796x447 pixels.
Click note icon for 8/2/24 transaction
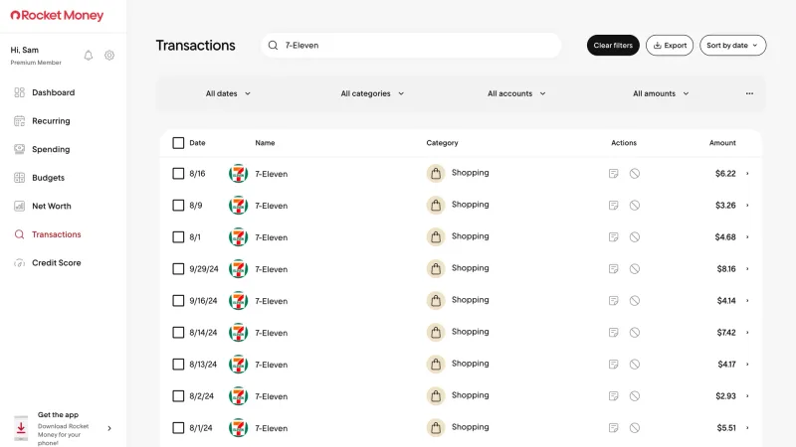click(x=613, y=395)
